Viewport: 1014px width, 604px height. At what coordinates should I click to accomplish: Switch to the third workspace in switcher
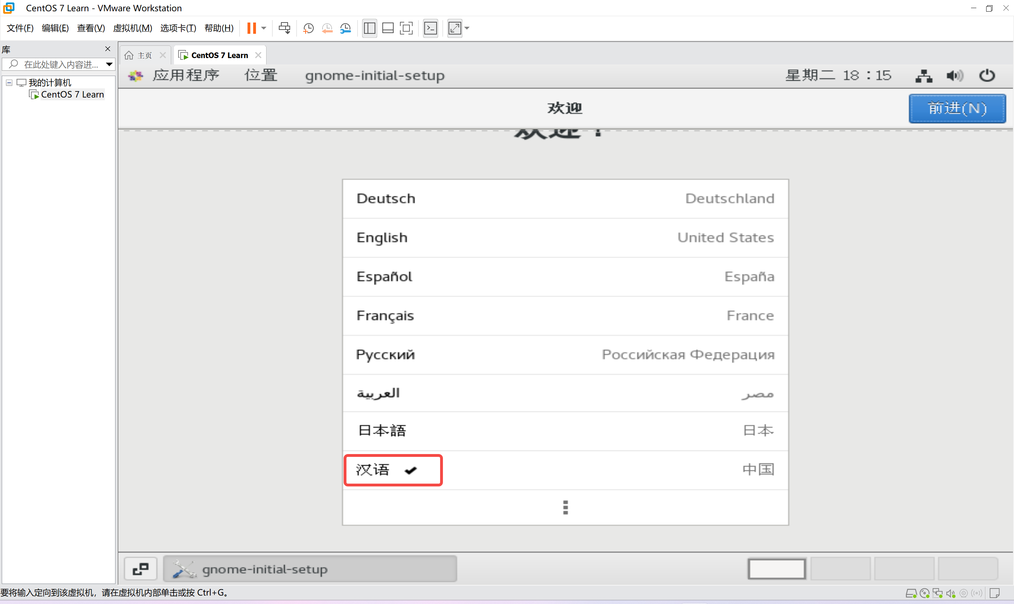tap(904, 569)
